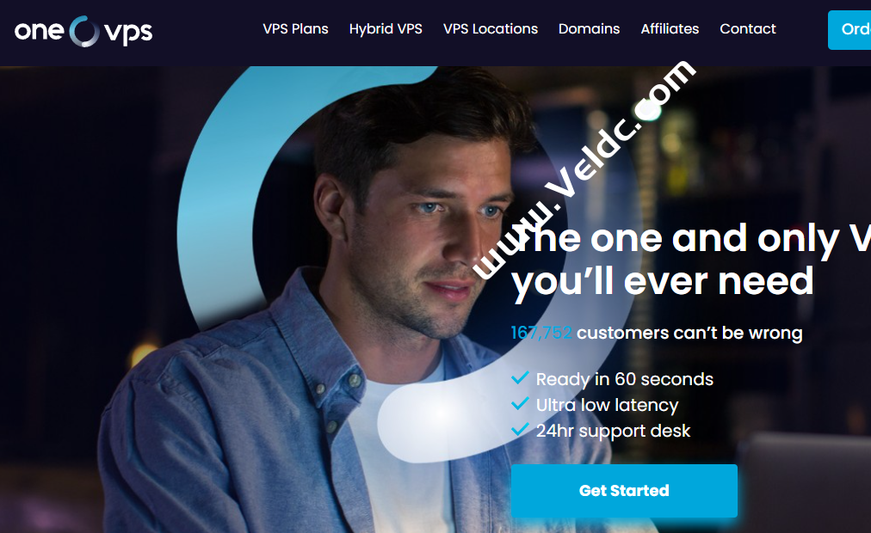
Task: Click the checkmark beside Ready in 60 seconds
Action: (x=520, y=378)
